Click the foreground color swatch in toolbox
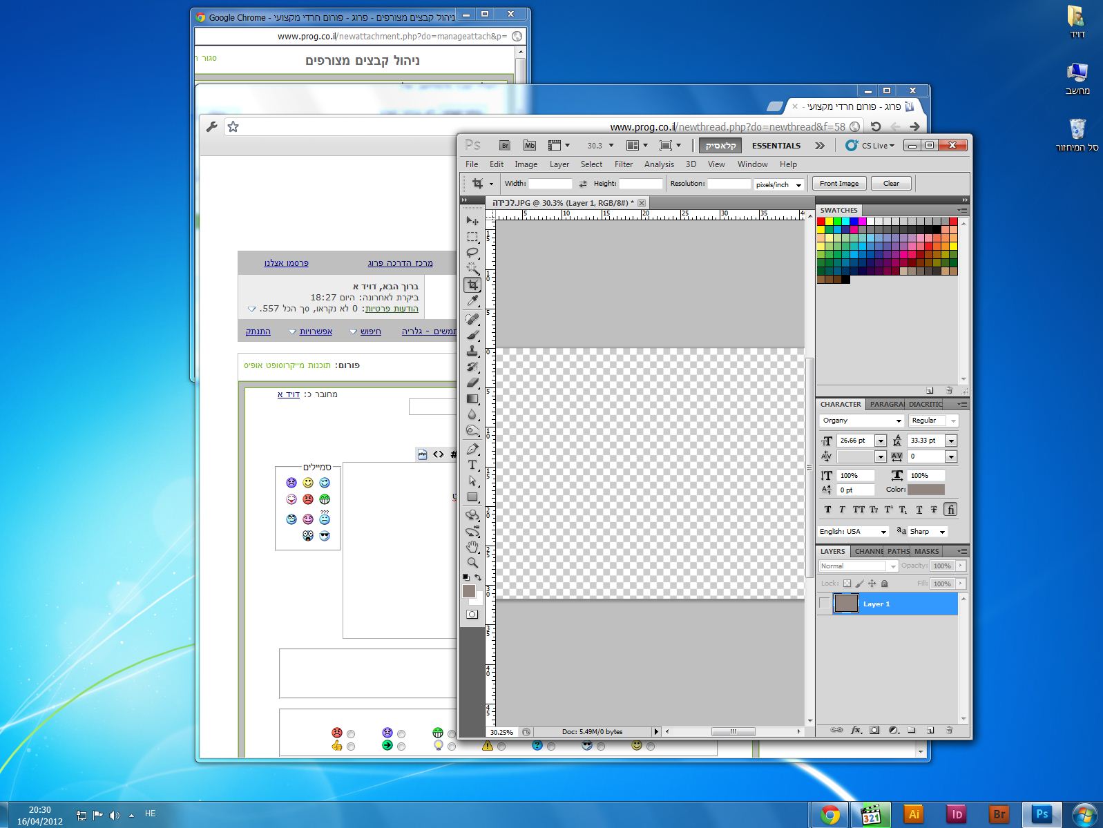Image resolution: width=1103 pixels, height=828 pixels. point(469,591)
